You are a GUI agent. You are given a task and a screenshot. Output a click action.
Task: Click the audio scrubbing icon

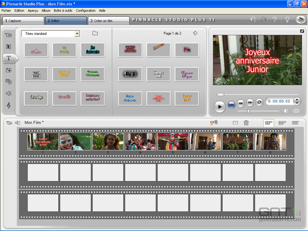click(214, 122)
